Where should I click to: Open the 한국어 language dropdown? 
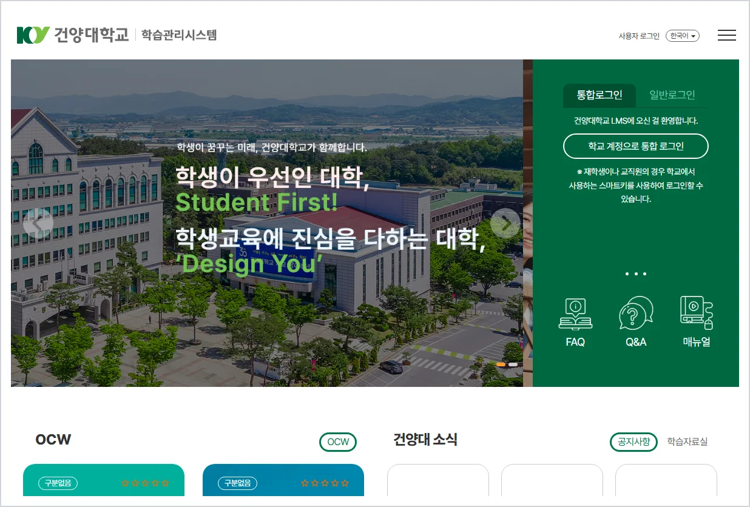point(683,36)
